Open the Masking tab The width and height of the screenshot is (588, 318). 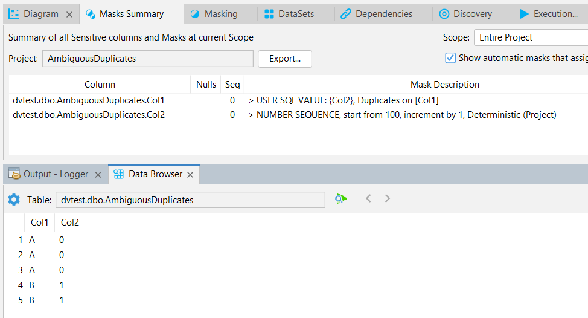221,14
